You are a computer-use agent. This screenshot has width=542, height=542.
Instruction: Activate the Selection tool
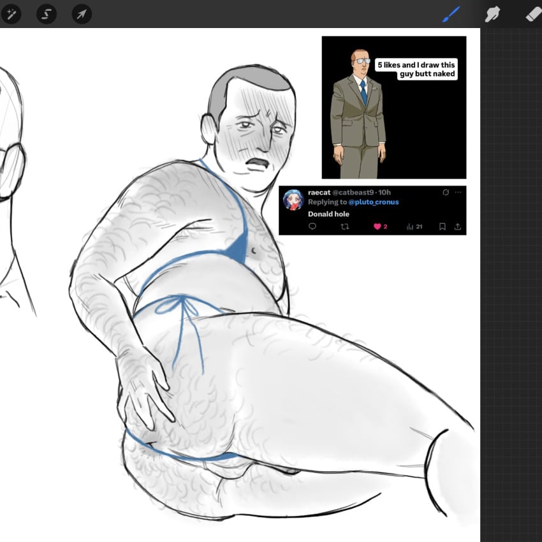(47, 14)
